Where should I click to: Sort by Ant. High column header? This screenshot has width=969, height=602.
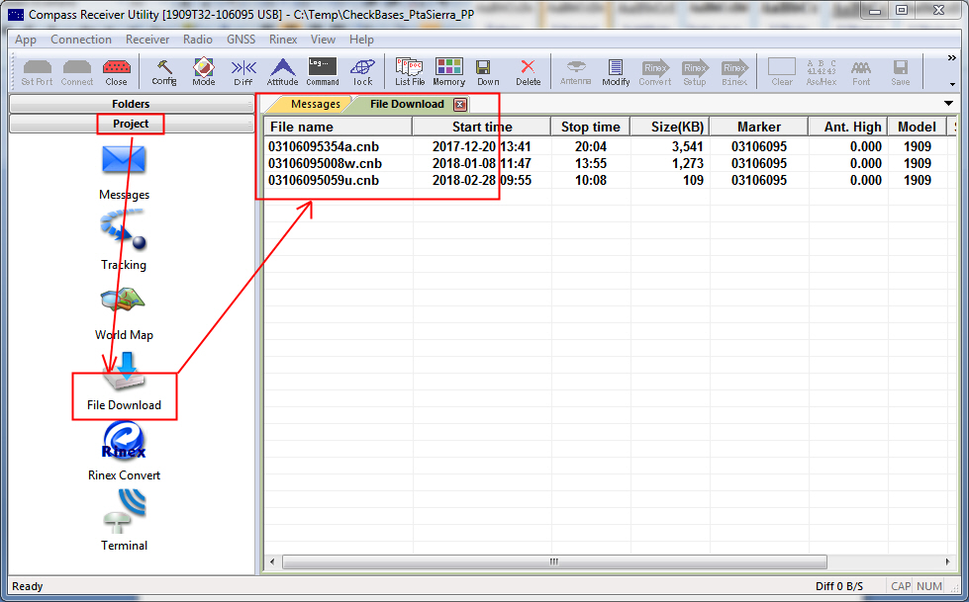coord(848,127)
